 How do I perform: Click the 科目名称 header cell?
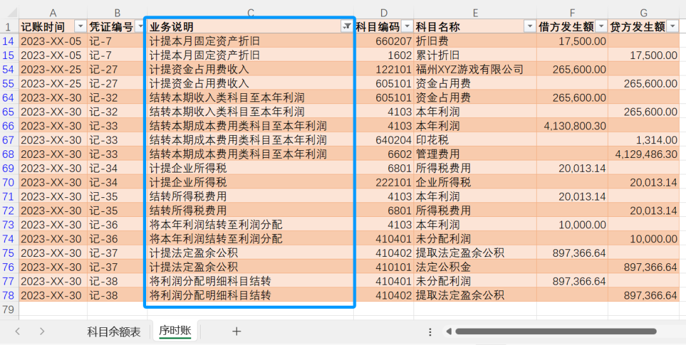[475, 27]
